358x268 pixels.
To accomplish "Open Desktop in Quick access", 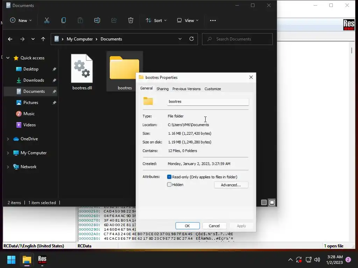I will pos(31,69).
